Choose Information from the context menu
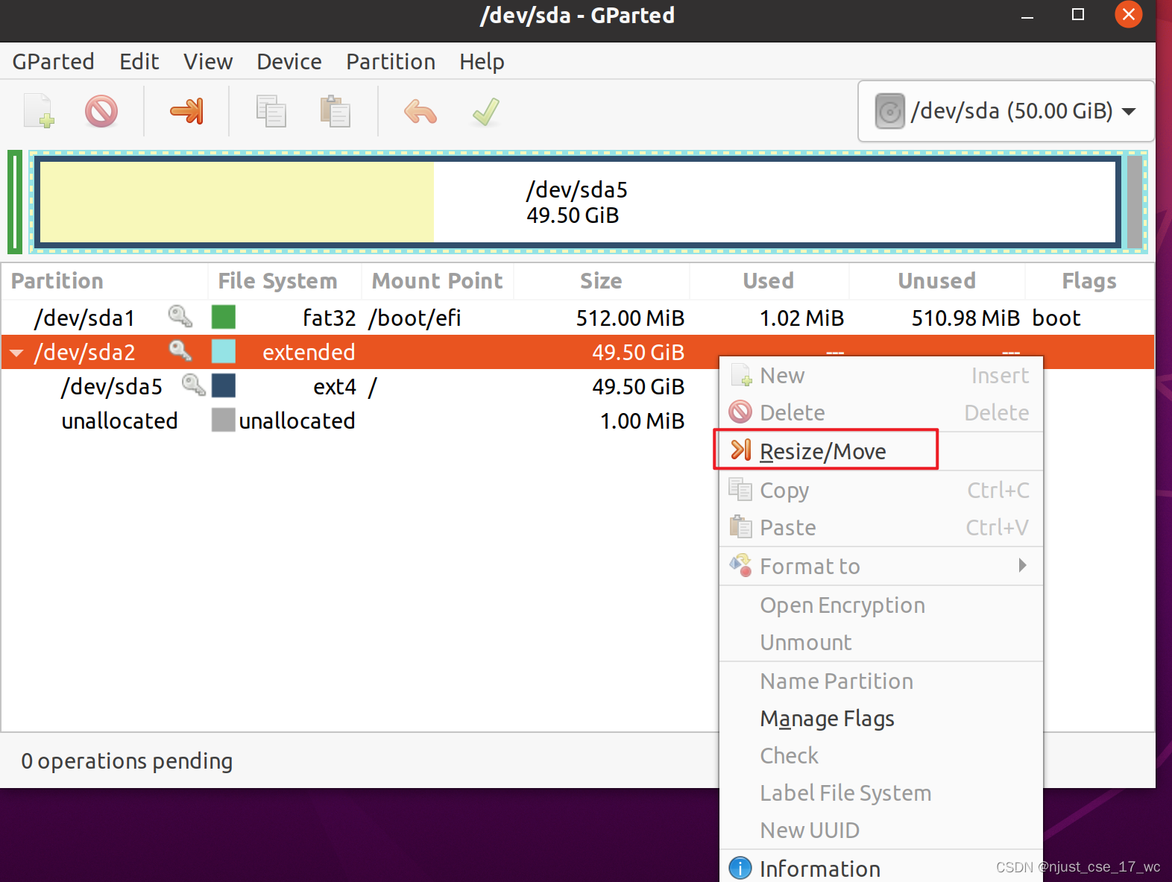Screen dimensions: 1172x882 881,868
